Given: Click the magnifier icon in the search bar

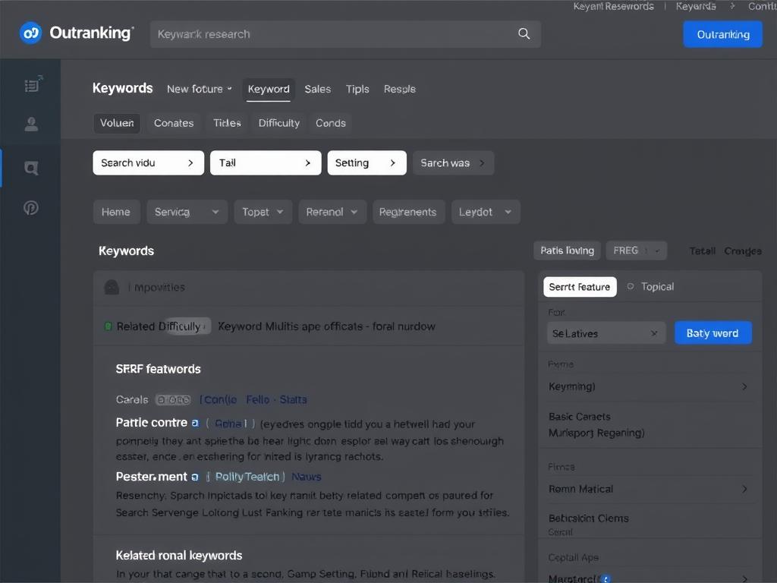Looking at the screenshot, I should click(523, 33).
